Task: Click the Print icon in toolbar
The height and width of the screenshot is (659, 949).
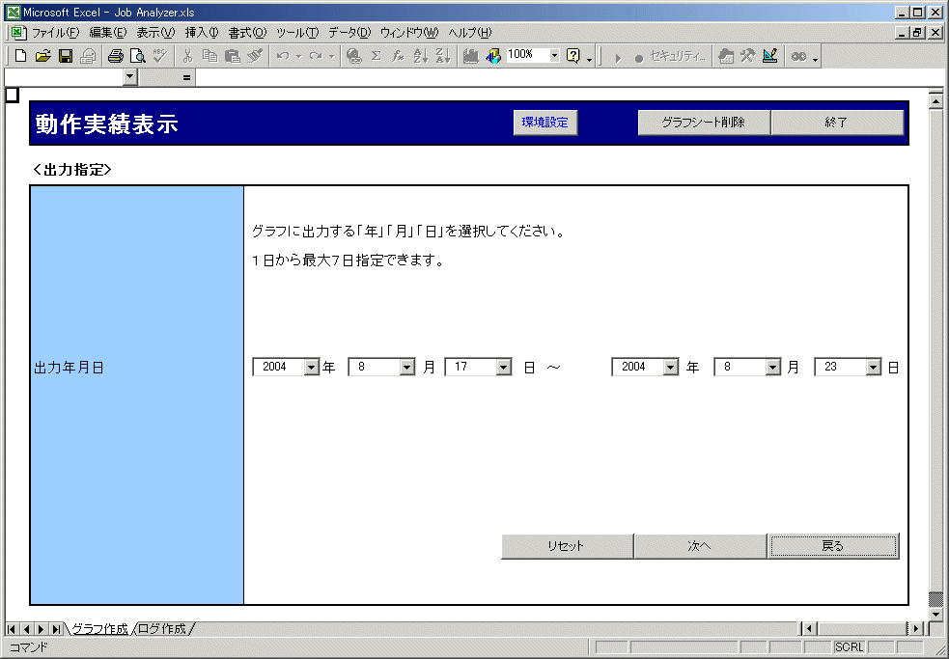Action: coord(115,56)
